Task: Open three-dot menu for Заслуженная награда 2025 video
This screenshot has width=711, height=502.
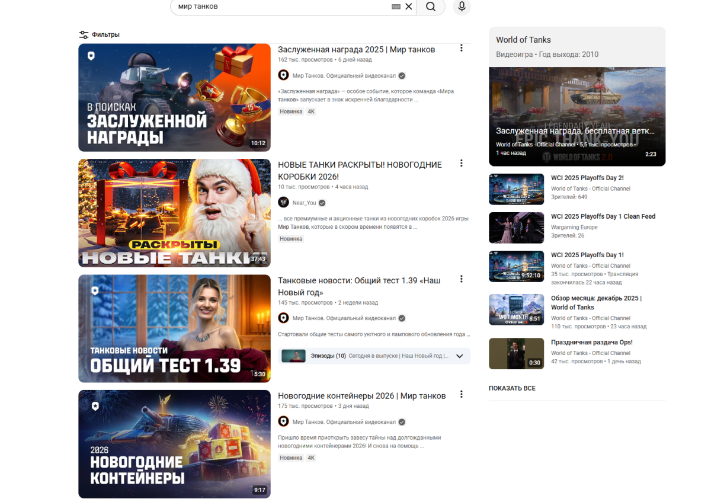Action: tap(461, 48)
